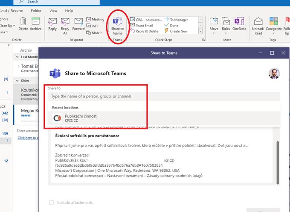Reply to the selected message
Viewport: 290px width, 212px height.
52,24
